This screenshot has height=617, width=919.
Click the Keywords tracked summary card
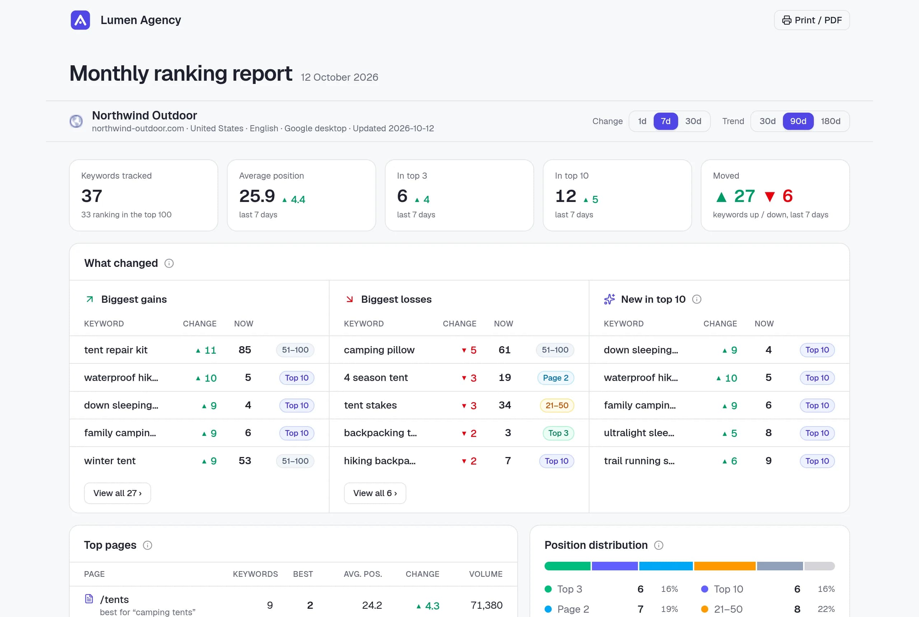tap(143, 195)
